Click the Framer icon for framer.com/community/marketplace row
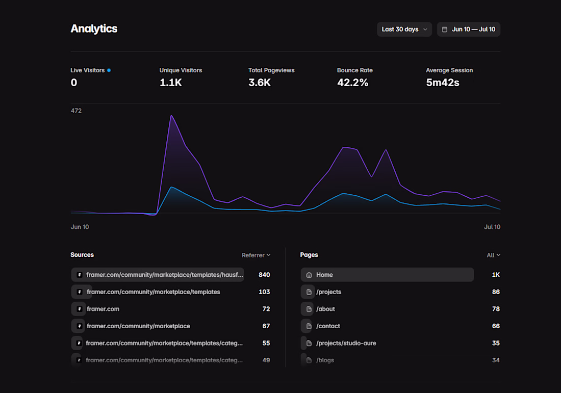Screen dimensions: 561x393 (x=80, y=326)
